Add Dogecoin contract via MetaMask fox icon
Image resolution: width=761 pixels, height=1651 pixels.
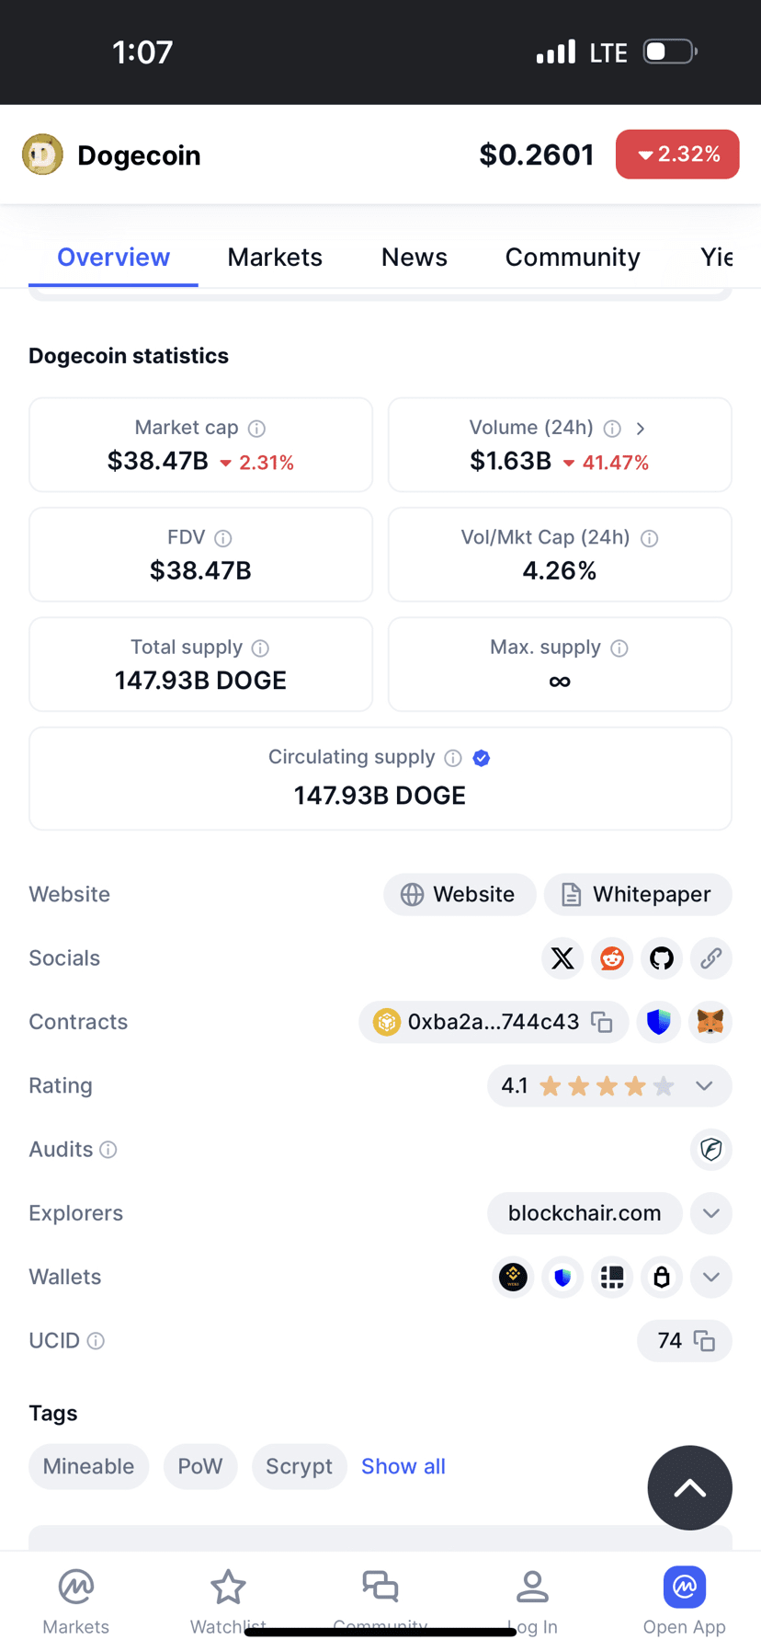pyautogui.click(x=710, y=1022)
